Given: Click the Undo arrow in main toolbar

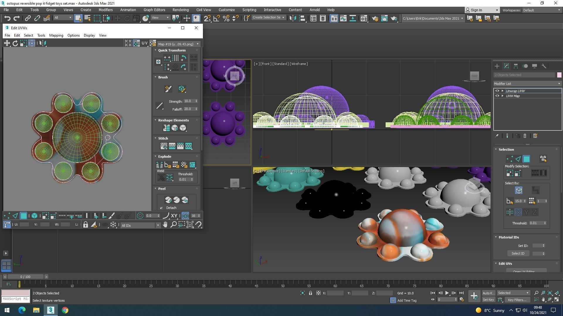Looking at the screenshot, I should [x=7, y=18].
